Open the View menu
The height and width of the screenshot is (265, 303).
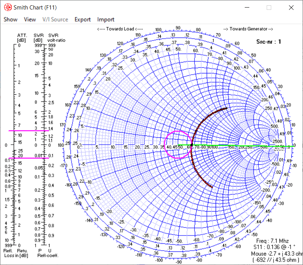[30, 19]
